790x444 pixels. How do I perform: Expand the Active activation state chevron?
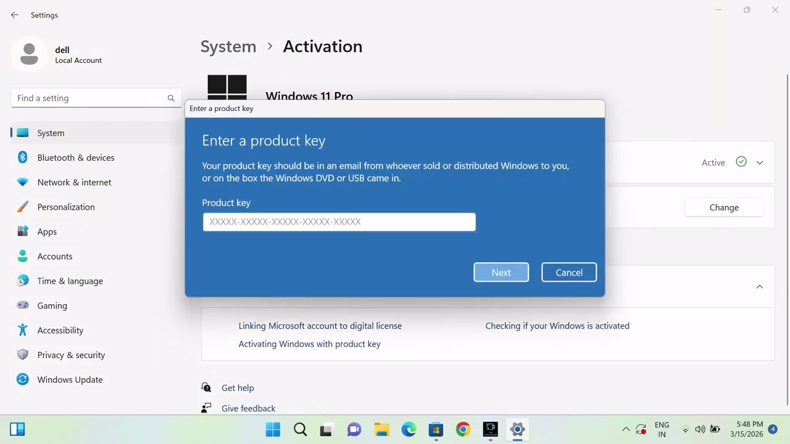click(760, 162)
